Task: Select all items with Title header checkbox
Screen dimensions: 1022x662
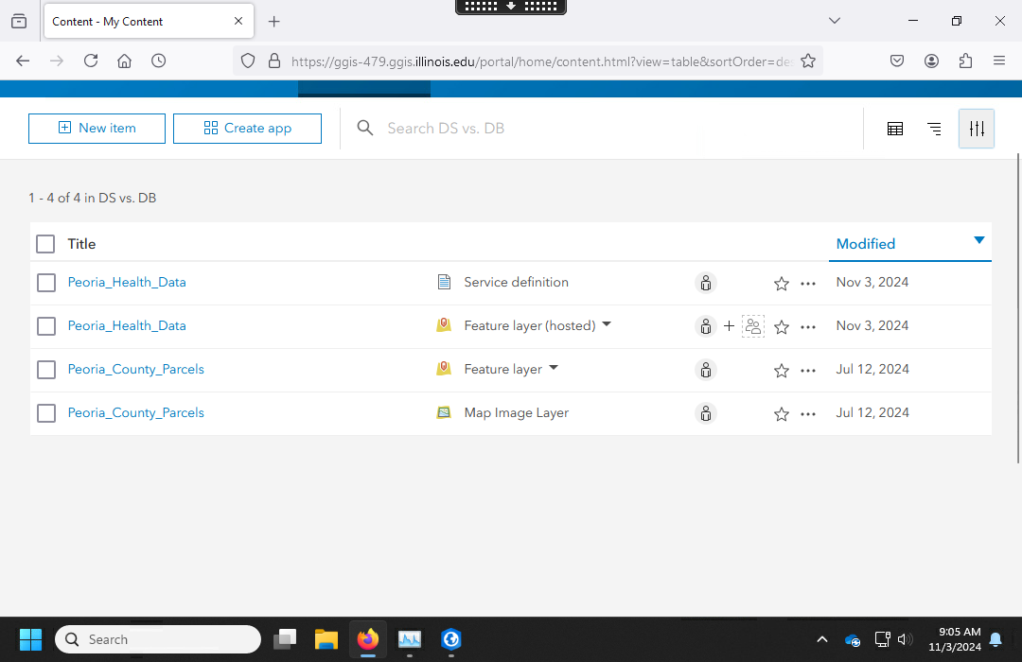Action: 45,244
